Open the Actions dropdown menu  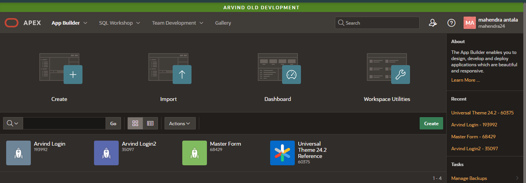pyautogui.click(x=180, y=124)
